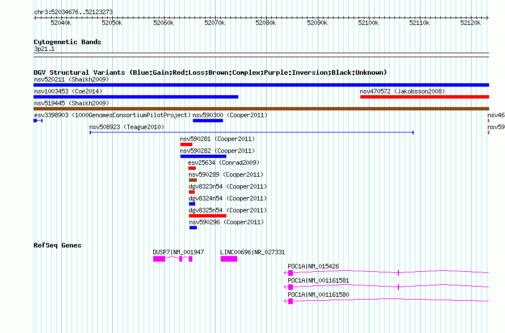Click nsv590282 blue gain bar

tap(203, 156)
